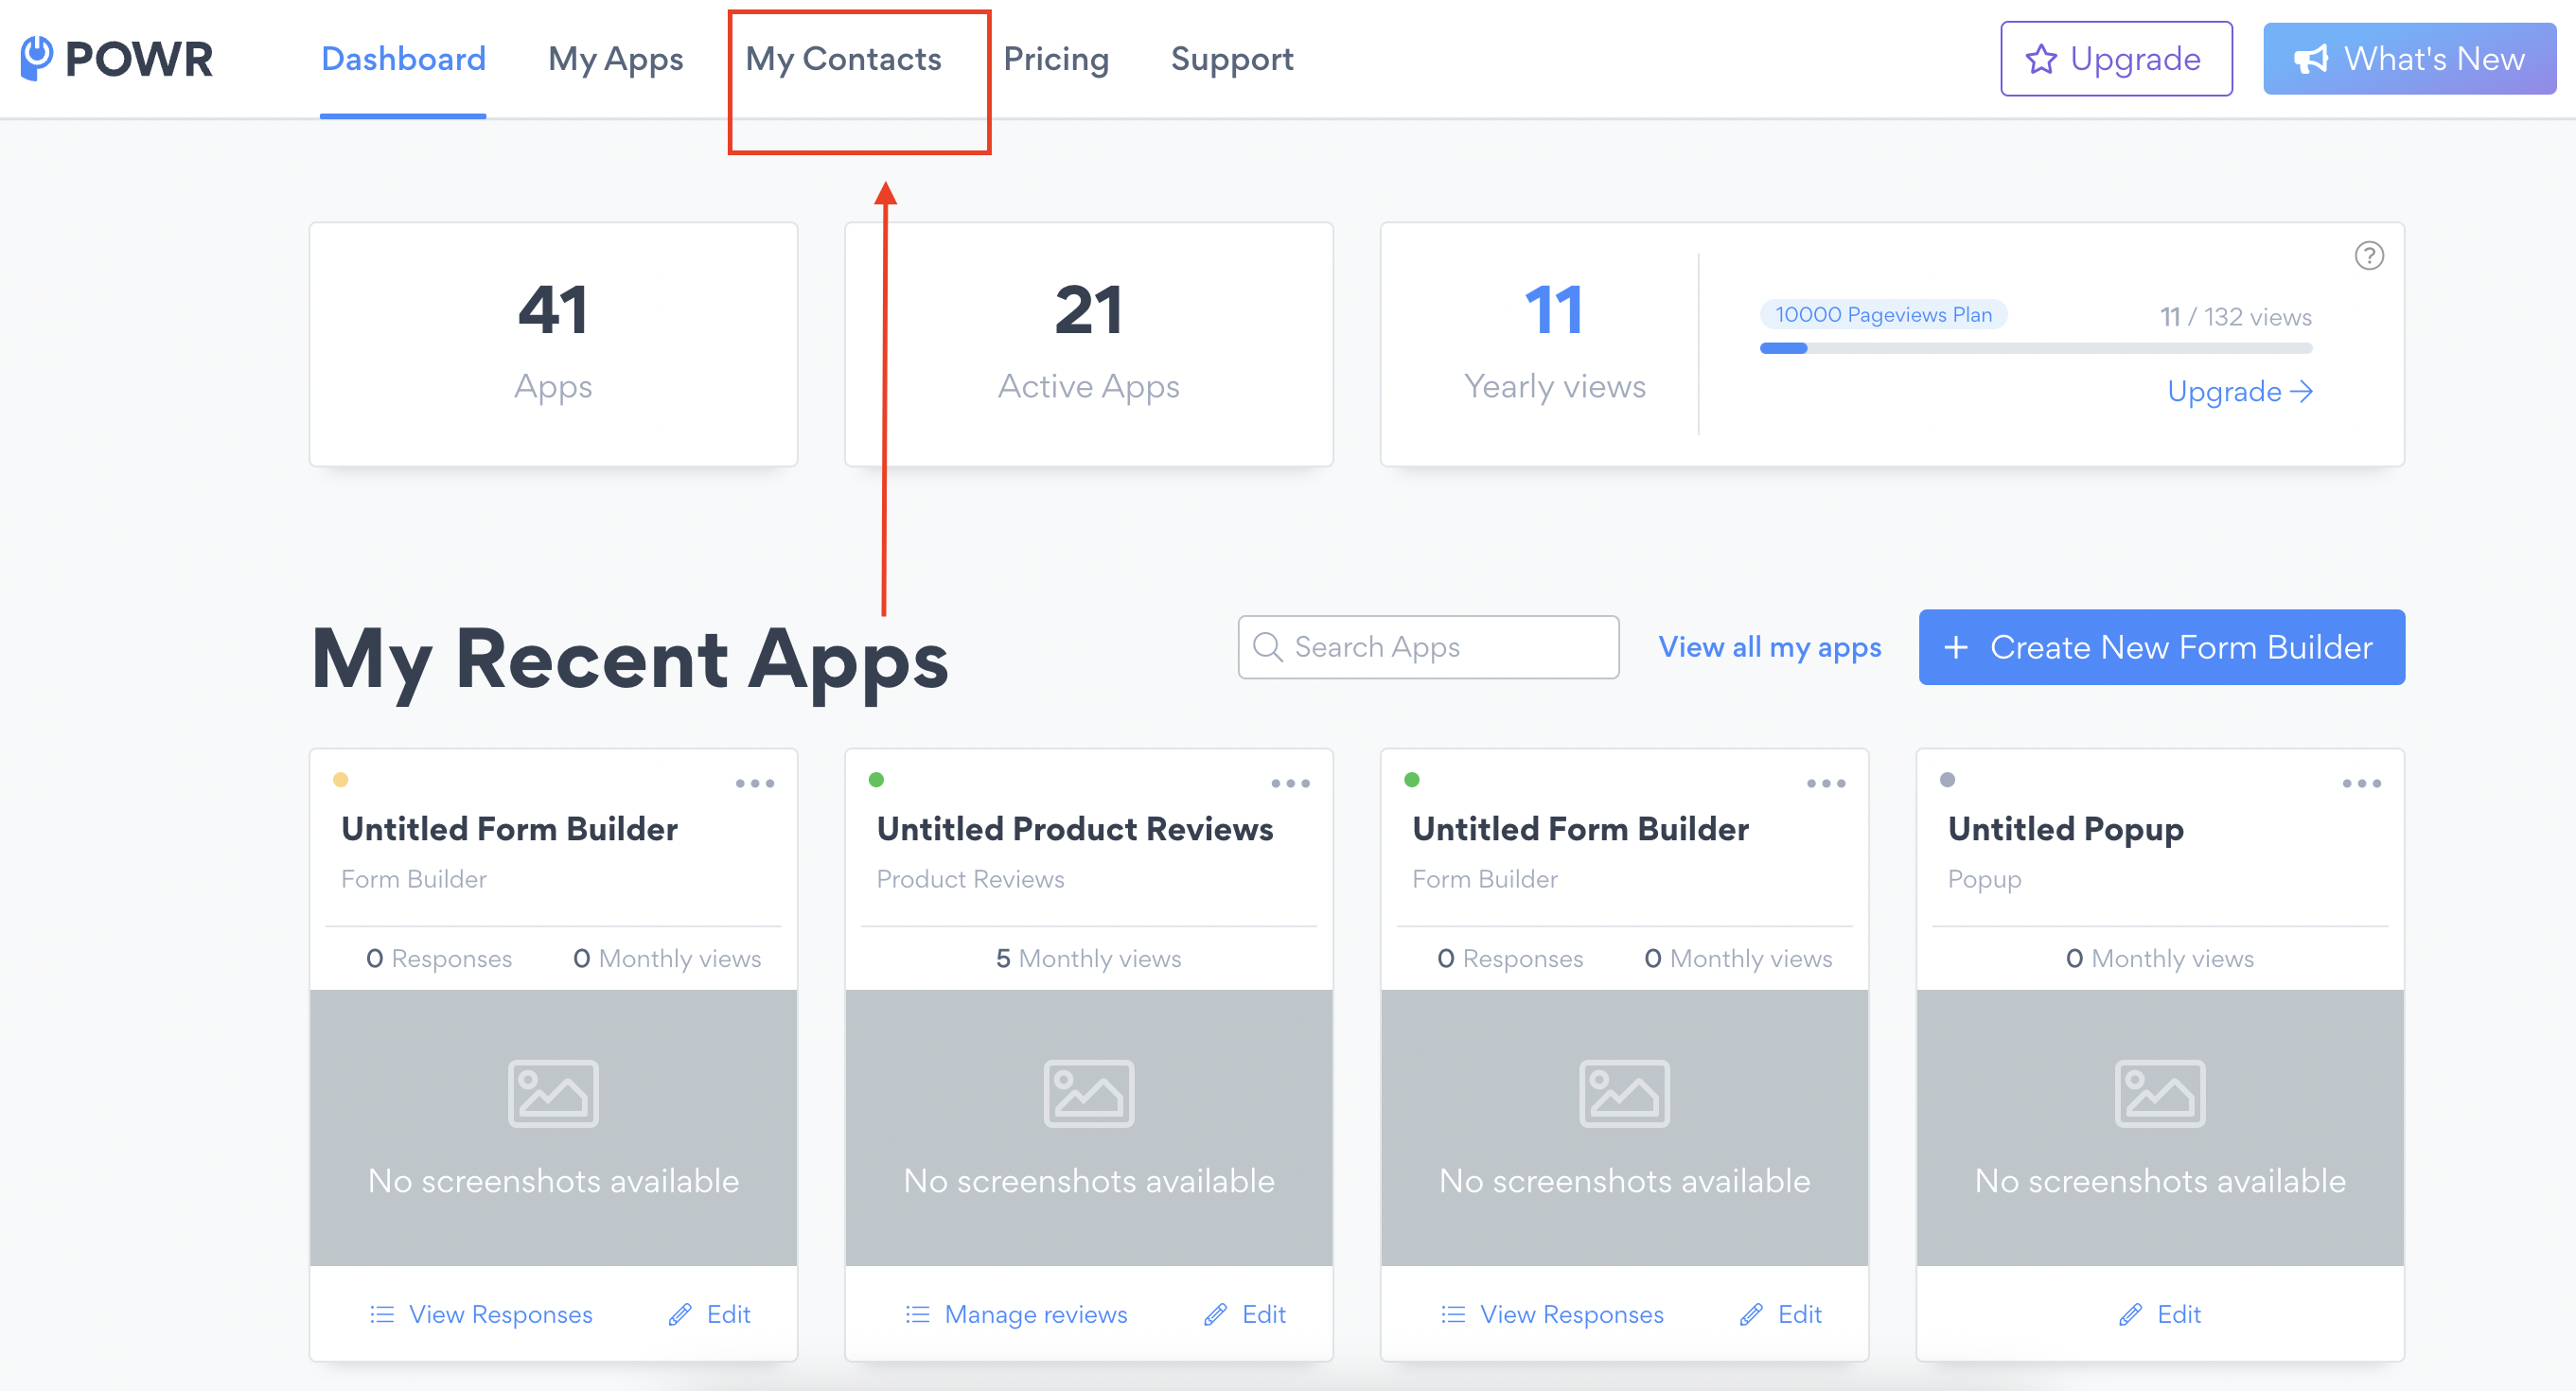Click 0 Responses on green-dot Form Builder card
This screenshot has width=2576, height=1391.
pos(1510,958)
